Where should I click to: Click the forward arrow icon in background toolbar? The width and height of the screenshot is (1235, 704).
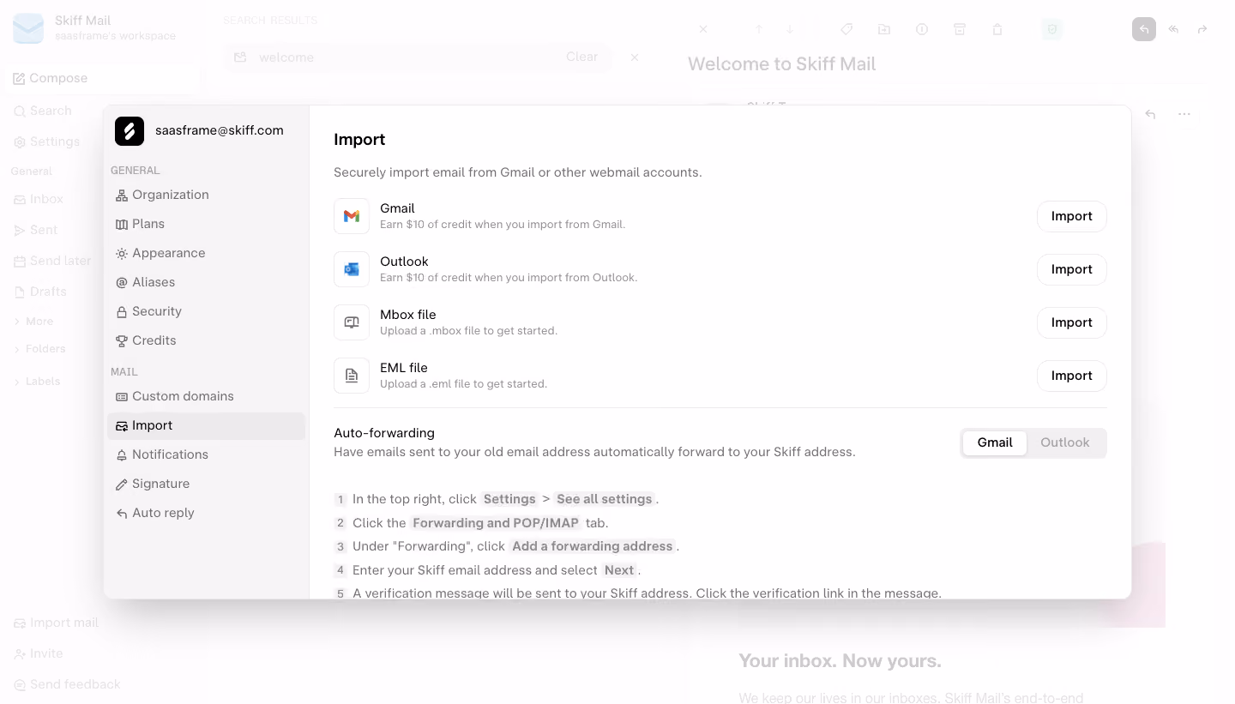coord(1202,29)
